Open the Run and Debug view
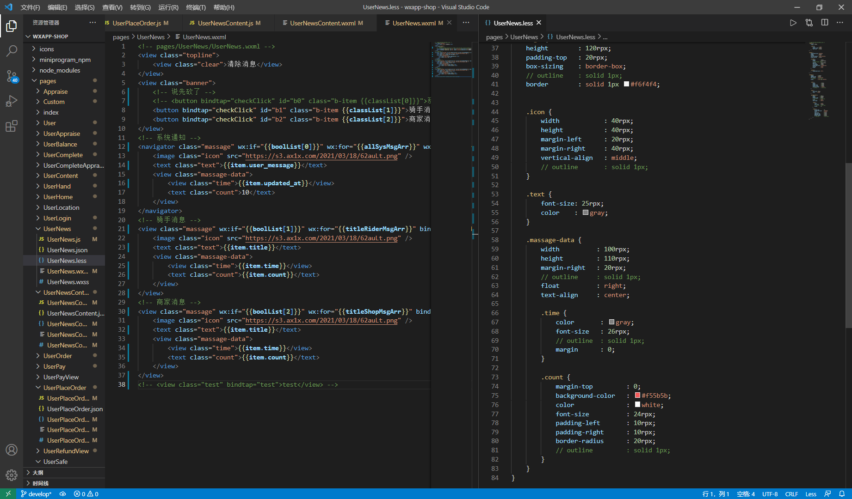 tap(12, 101)
